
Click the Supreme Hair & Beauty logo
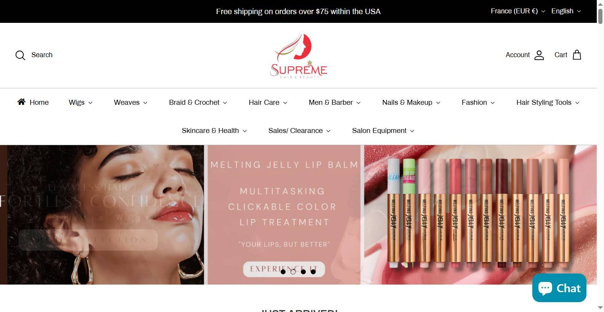coord(299,56)
